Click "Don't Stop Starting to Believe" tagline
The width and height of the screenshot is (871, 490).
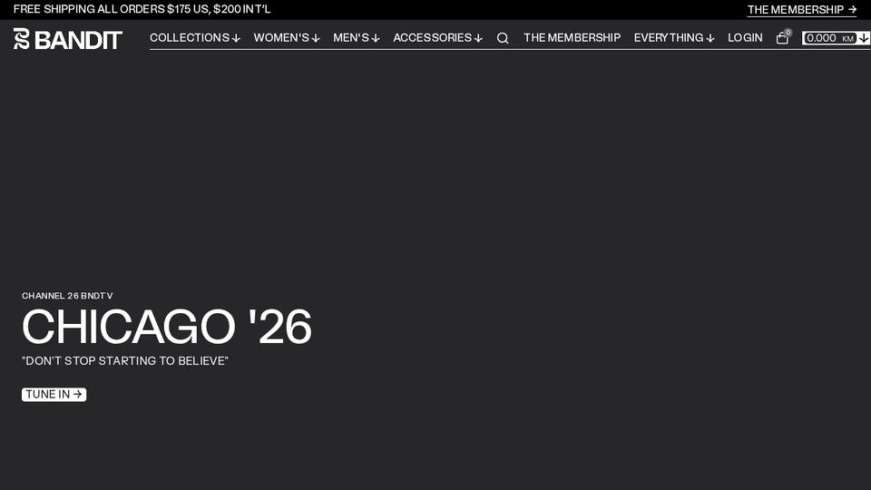pyautogui.click(x=125, y=361)
